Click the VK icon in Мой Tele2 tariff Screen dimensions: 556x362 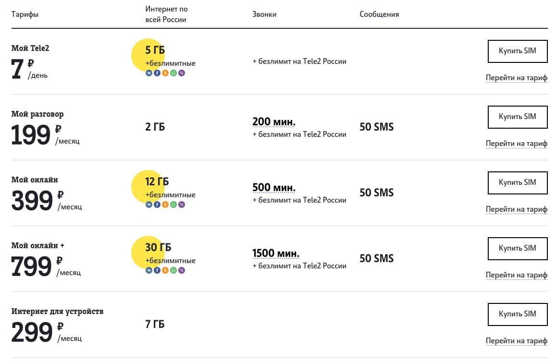(149, 73)
